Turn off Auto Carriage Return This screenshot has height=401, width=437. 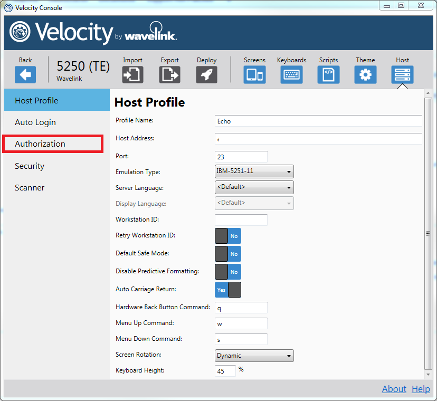(234, 290)
